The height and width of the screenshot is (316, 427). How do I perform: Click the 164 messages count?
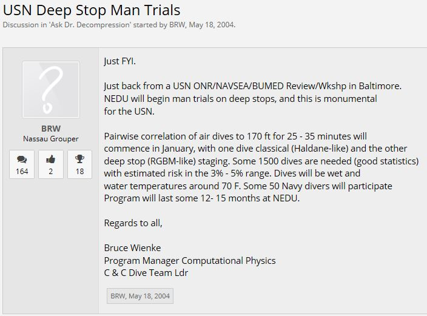(22, 172)
